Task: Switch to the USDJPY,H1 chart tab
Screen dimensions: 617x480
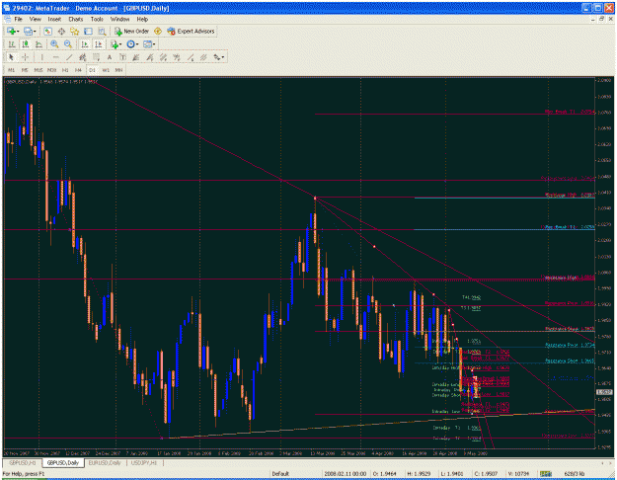Action: 144,462
